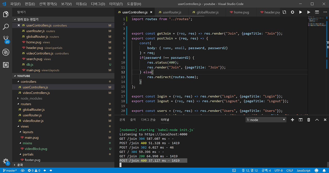Expand the 윤곽 outline section

20,165
